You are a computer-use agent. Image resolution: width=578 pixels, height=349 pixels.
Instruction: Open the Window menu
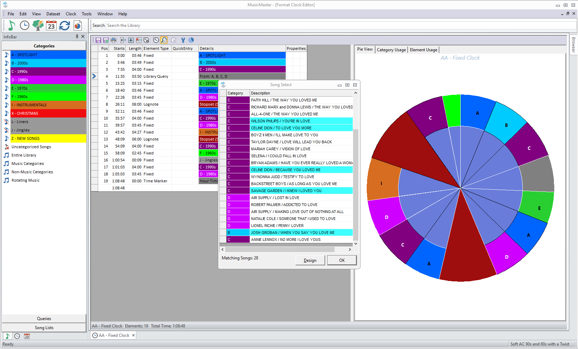pyautogui.click(x=105, y=14)
